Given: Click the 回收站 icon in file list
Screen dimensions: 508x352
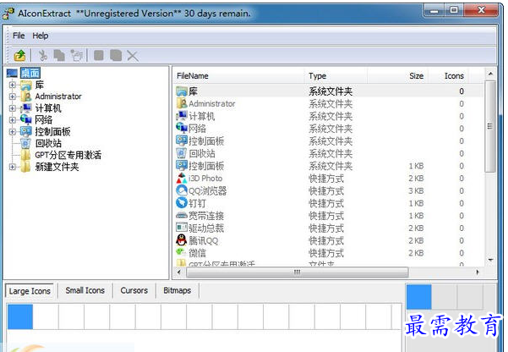Looking at the screenshot, I should click(182, 153).
